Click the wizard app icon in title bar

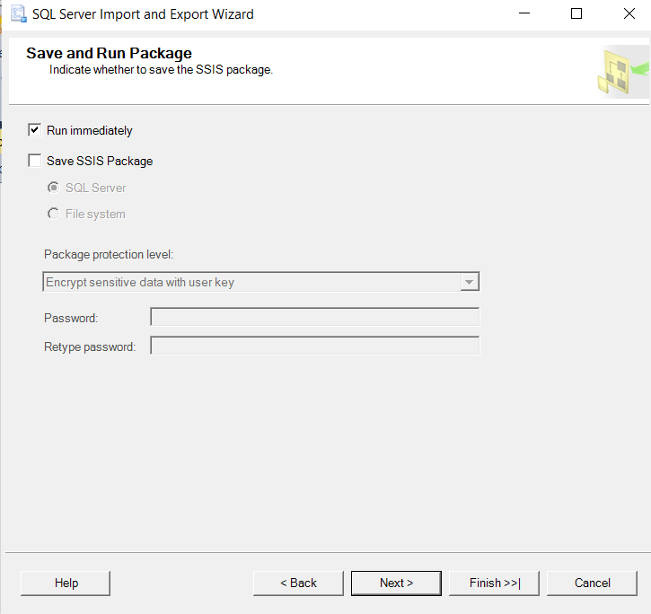[x=16, y=14]
